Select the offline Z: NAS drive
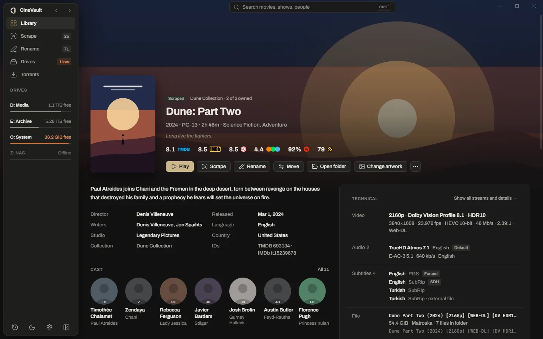The width and height of the screenshot is (543, 339). (41, 155)
